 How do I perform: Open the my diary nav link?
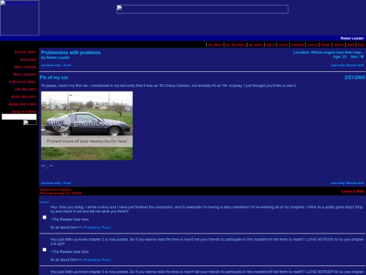click(215, 45)
